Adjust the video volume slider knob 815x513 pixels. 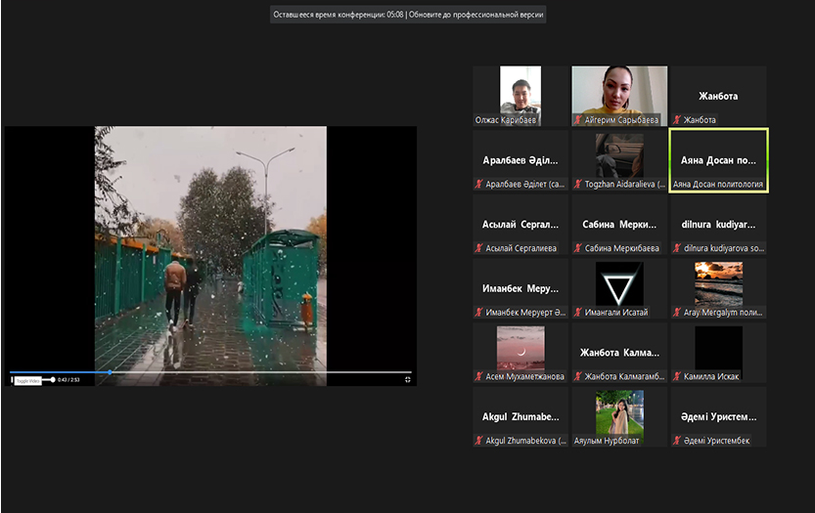click(x=53, y=379)
